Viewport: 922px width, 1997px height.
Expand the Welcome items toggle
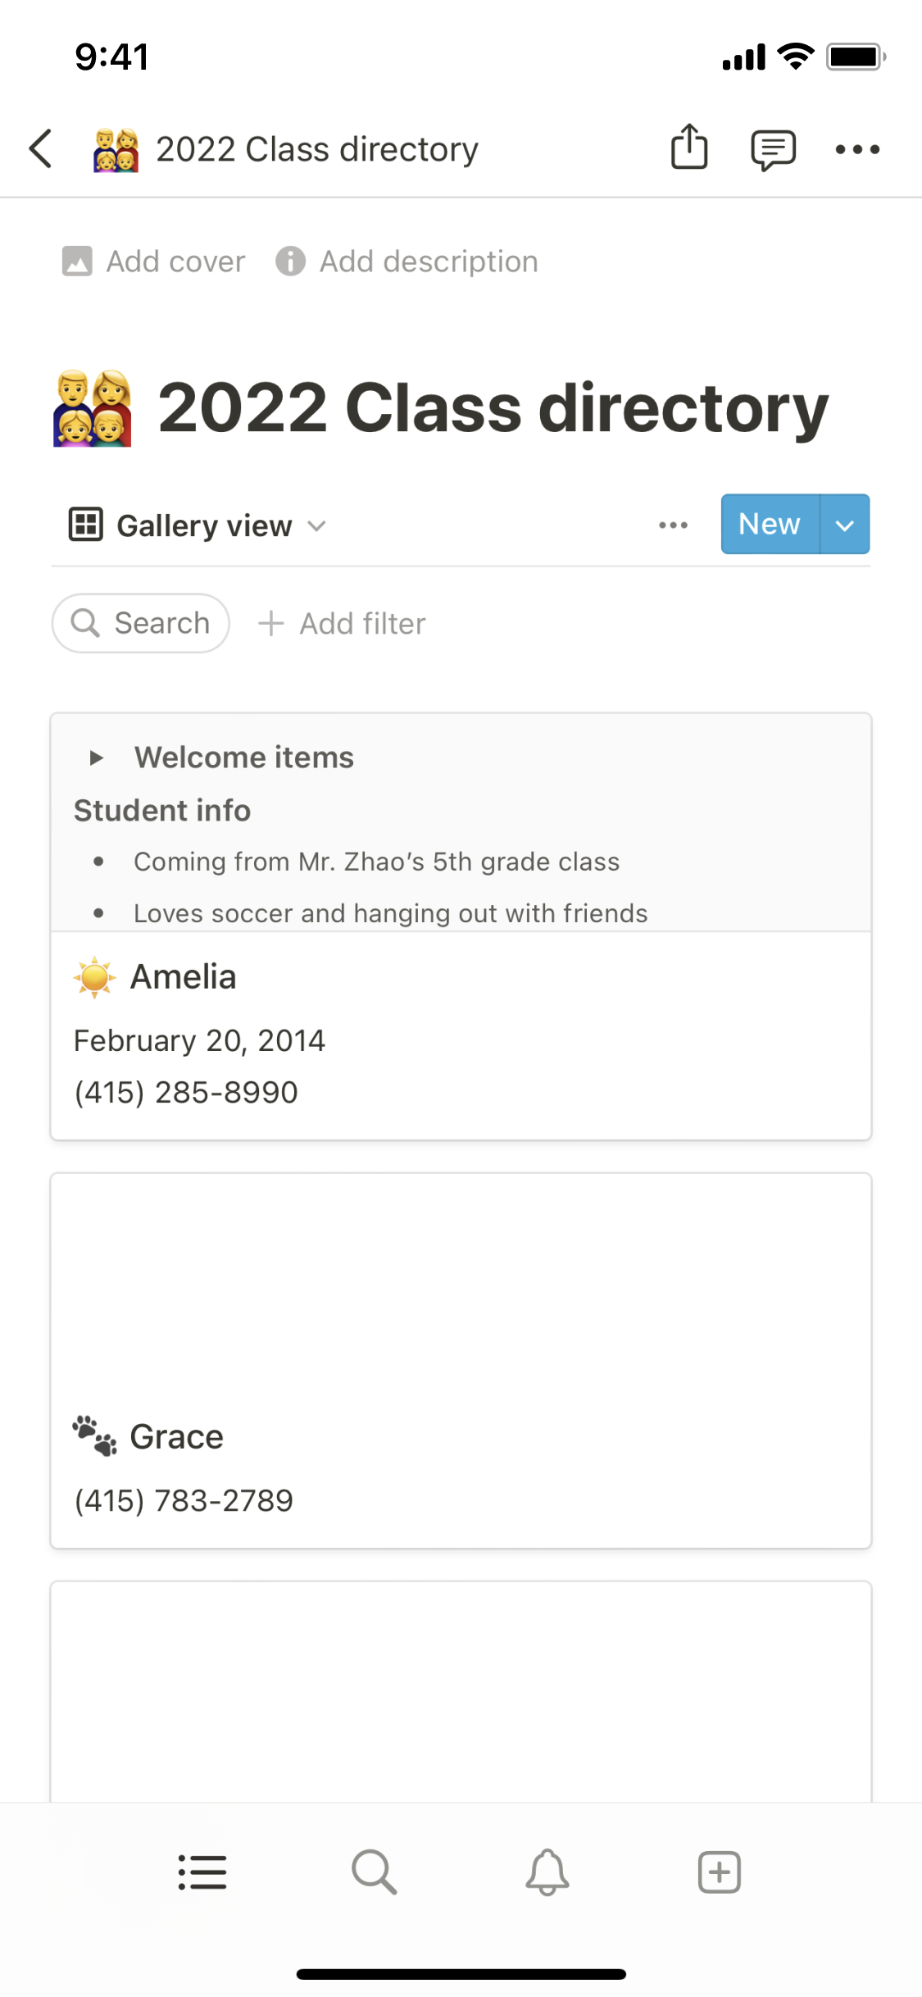pyautogui.click(x=97, y=757)
